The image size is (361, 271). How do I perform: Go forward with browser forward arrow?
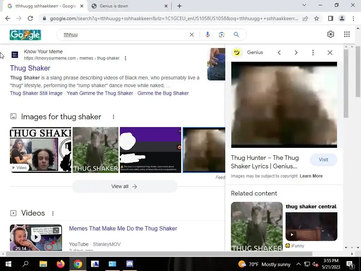19,18
